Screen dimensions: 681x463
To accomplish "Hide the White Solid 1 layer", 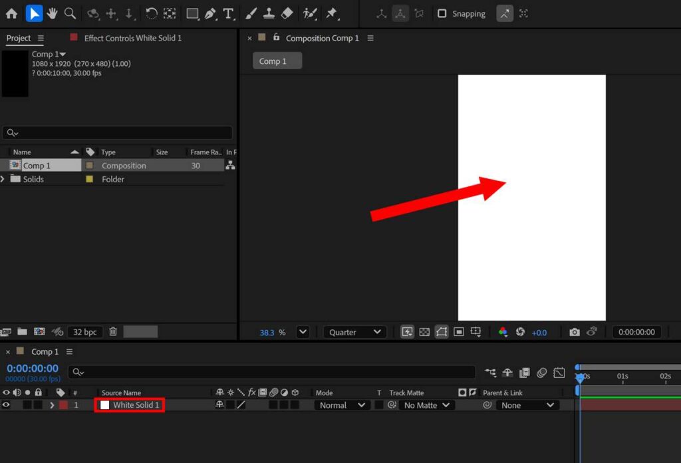I will tap(5, 405).
